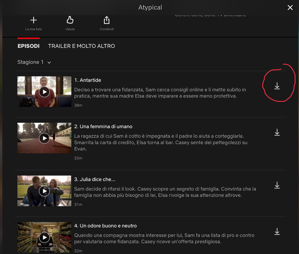Play episode 3 Julia dice che... thumbnail
Viewport: 299px width, 254px height.
(x=44, y=191)
